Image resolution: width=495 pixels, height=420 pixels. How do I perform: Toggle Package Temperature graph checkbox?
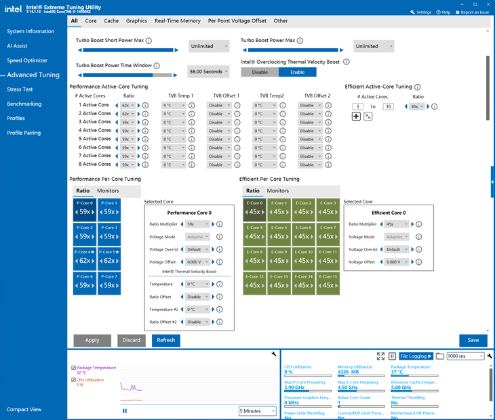click(73, 368)
